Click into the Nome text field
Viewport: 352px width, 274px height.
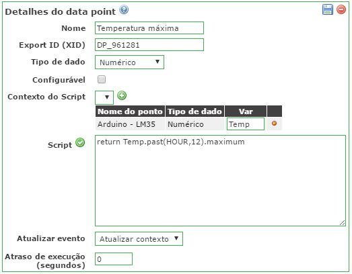pos(149,28)
